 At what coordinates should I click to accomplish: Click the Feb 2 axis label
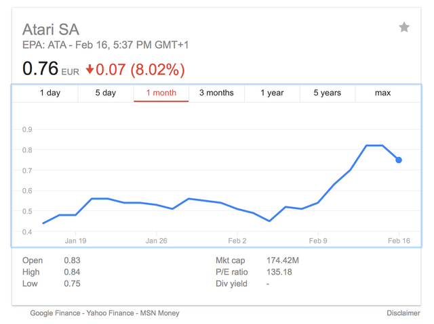(x=237, y=240)
